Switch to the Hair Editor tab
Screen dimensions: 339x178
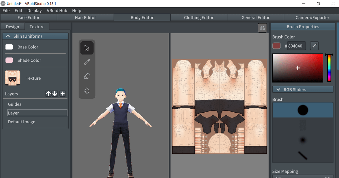[x=85, y=18]
